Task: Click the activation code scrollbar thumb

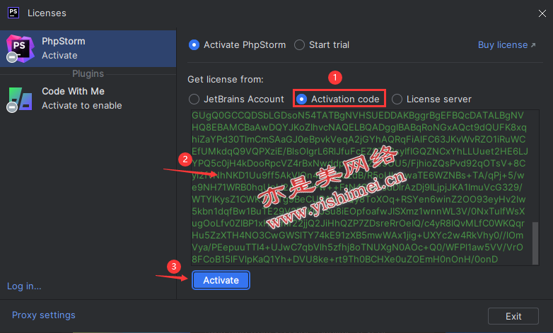Action: pyautogui.click(x=535, y=243)
